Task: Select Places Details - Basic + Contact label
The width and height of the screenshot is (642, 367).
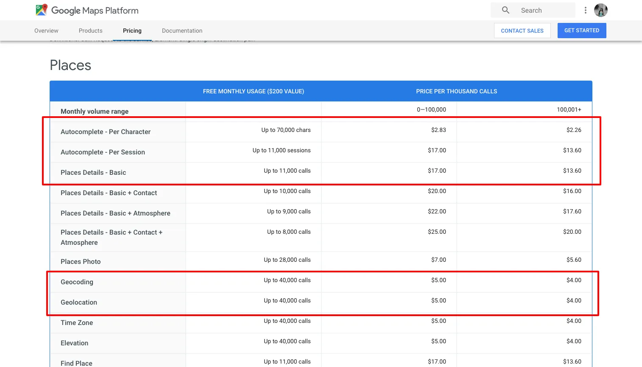Action: tap(109, 193)
